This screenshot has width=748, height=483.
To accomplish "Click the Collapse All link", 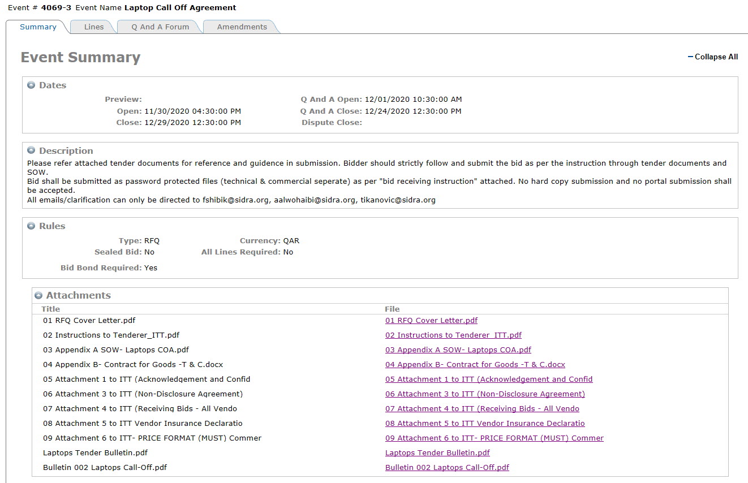I will coord(713,57).
